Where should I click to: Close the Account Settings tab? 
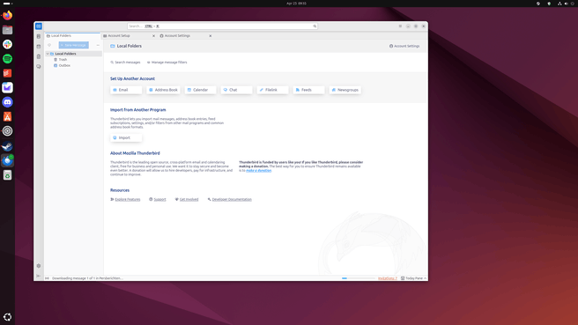click(x=211, y=36)
